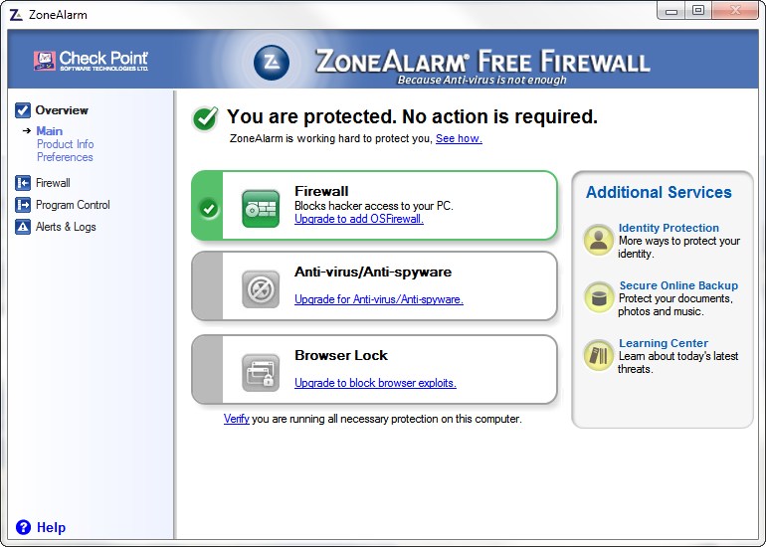Click the Alerts & Logs warning triangle icon

23,227
